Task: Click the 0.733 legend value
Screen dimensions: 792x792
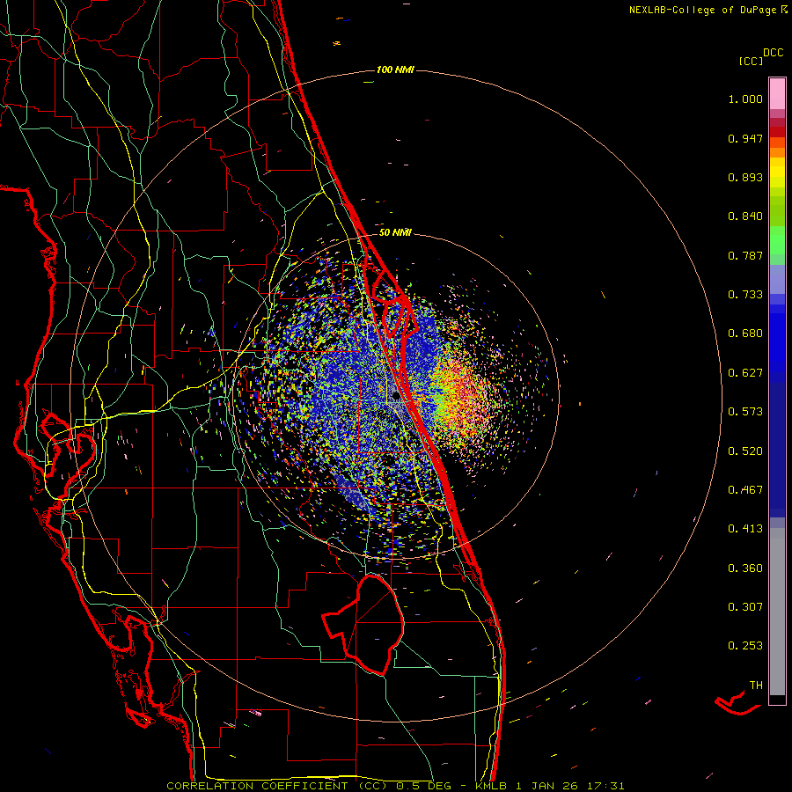Action: [745, 295]
